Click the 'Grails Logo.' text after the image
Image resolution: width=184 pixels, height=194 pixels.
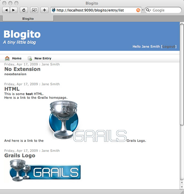[x=136, y=141]
